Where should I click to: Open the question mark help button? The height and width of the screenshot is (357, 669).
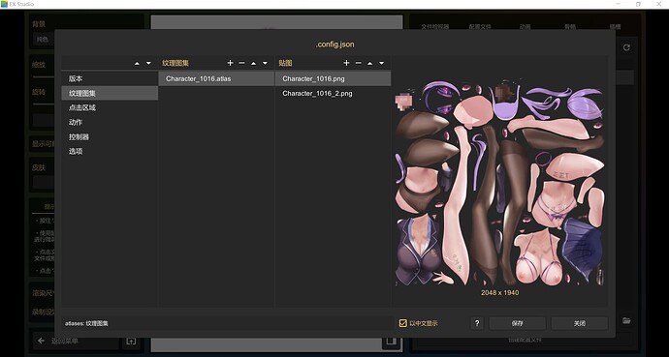coord(477,323)
